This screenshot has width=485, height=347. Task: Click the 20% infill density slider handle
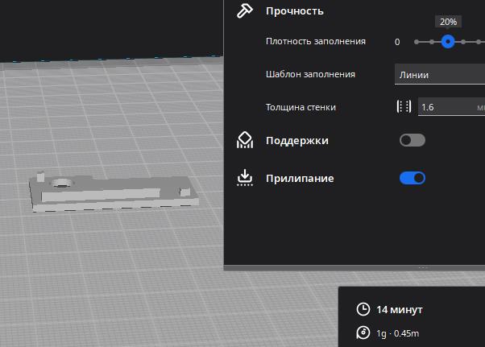(448, 42)
